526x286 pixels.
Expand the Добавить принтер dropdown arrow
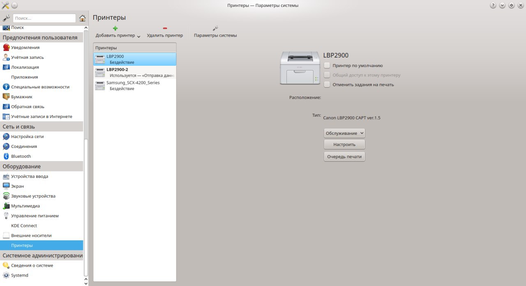point(138,36)
